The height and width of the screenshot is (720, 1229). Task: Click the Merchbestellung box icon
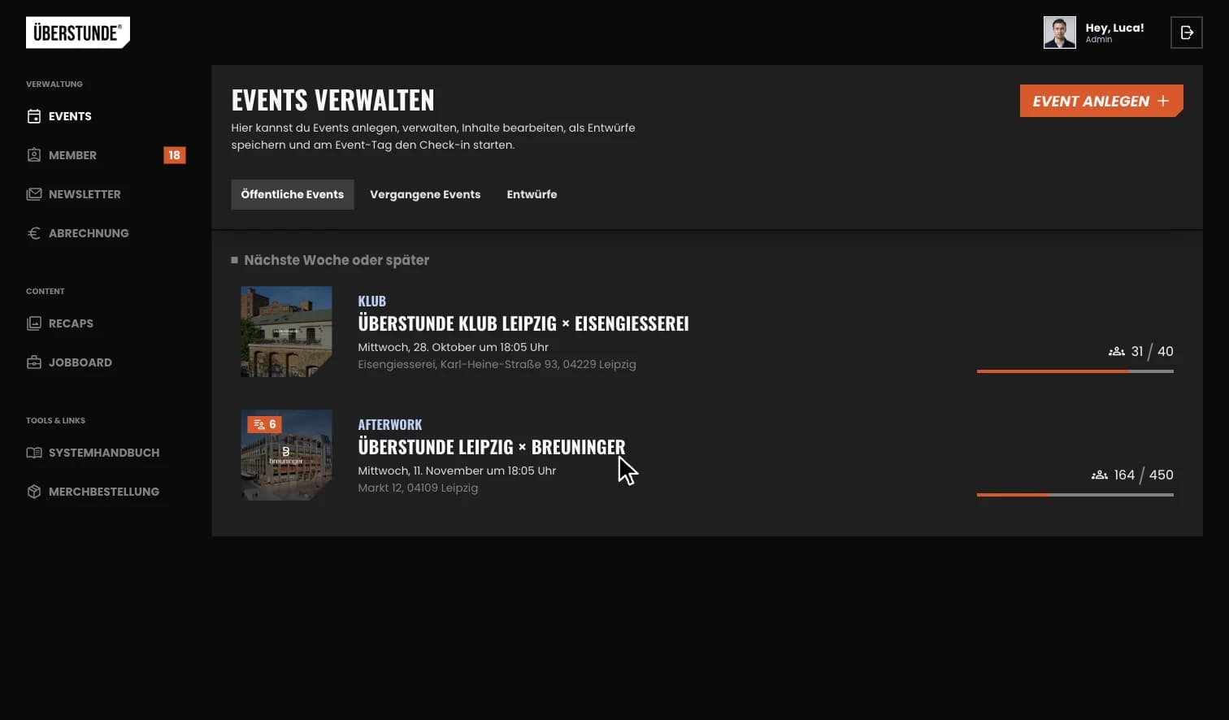click(34, 492)
